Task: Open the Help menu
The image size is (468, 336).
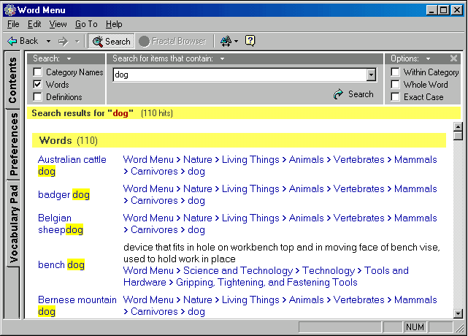Action: click(x=114, y=24)
